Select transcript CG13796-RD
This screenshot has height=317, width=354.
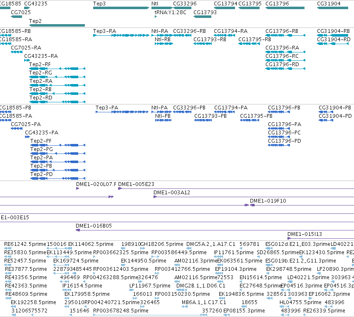(282, 64)
